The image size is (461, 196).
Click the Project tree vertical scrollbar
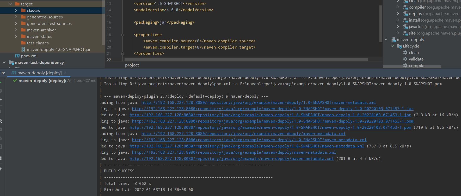click(x=104, y=22)
